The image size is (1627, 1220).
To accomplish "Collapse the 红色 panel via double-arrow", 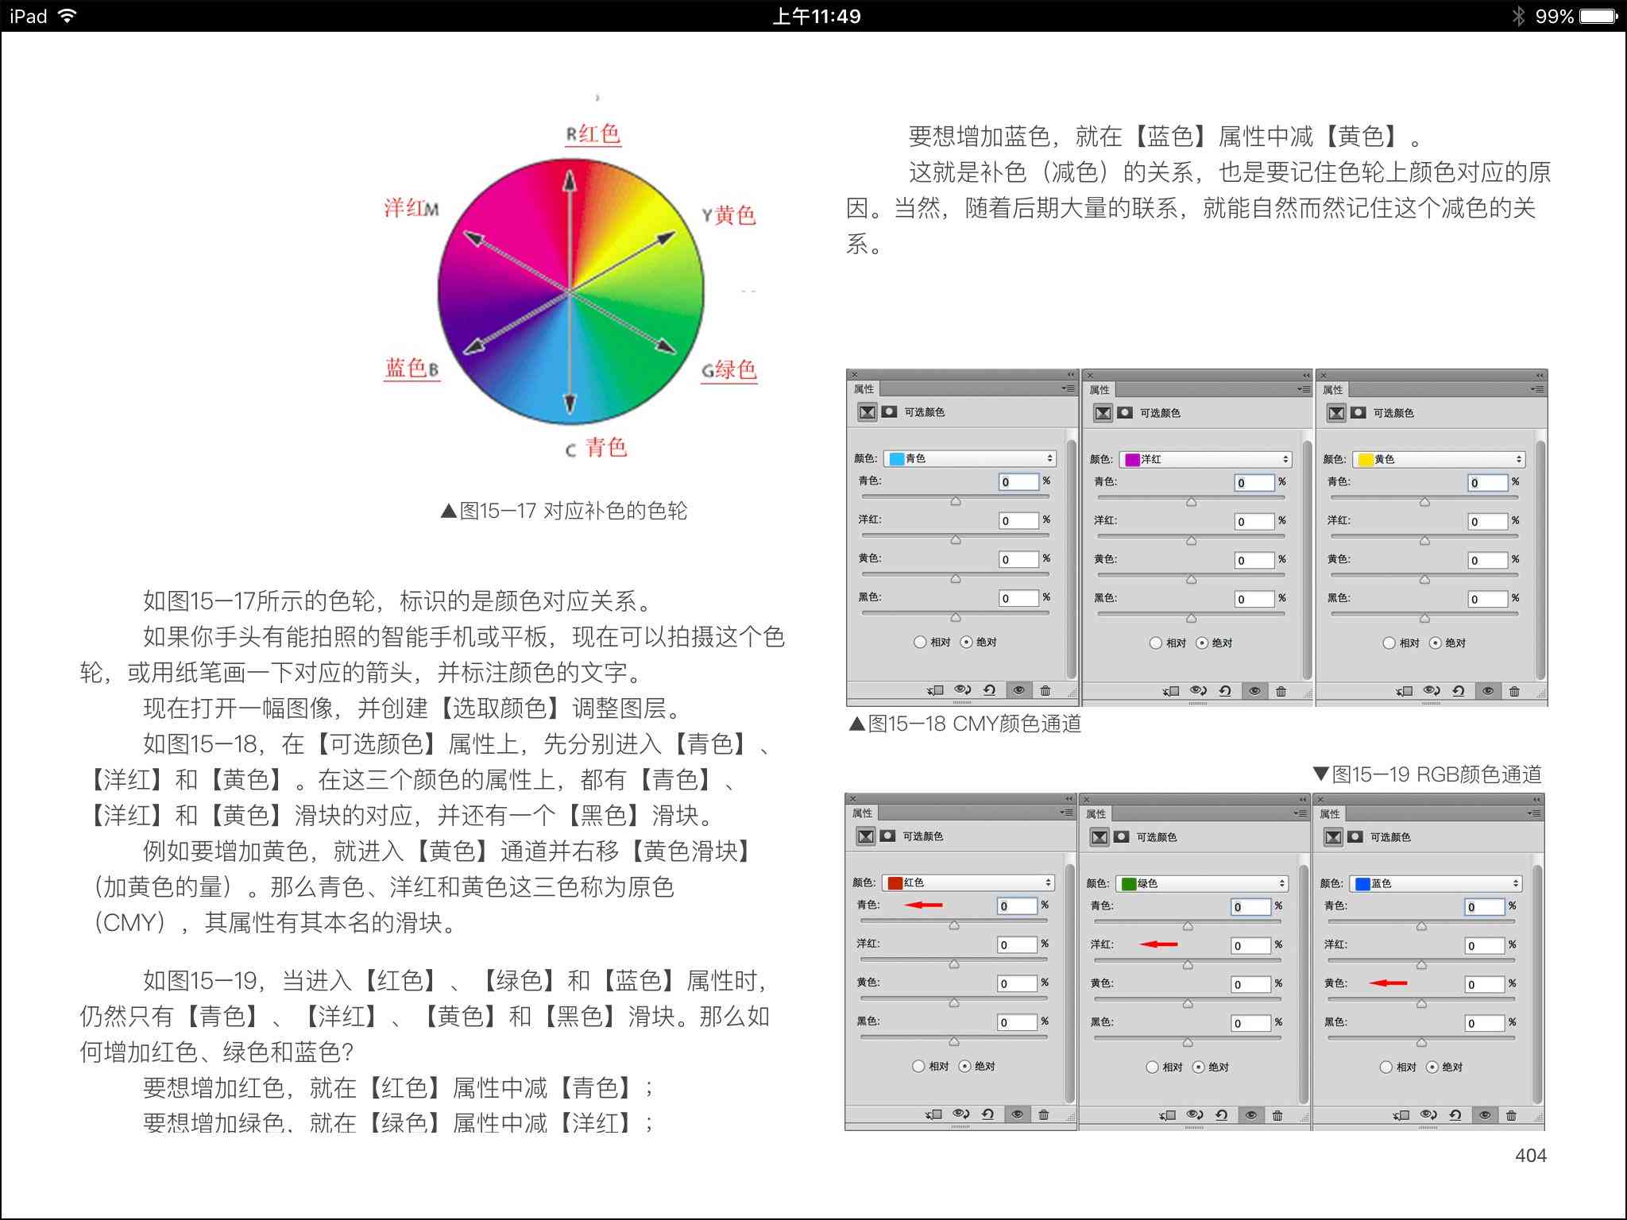I will [1069, 799].
